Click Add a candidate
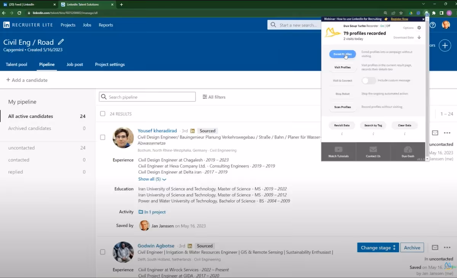 tap(27, 80)
